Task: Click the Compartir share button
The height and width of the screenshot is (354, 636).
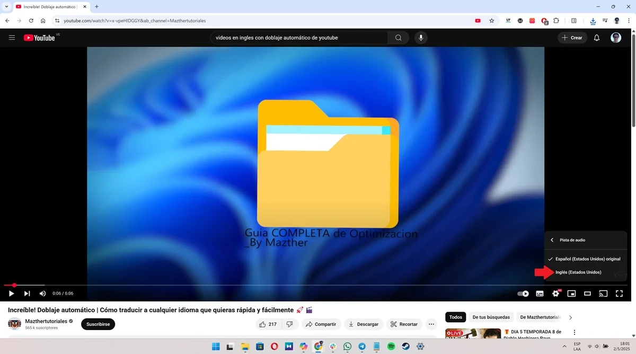Action: (321, 324)
